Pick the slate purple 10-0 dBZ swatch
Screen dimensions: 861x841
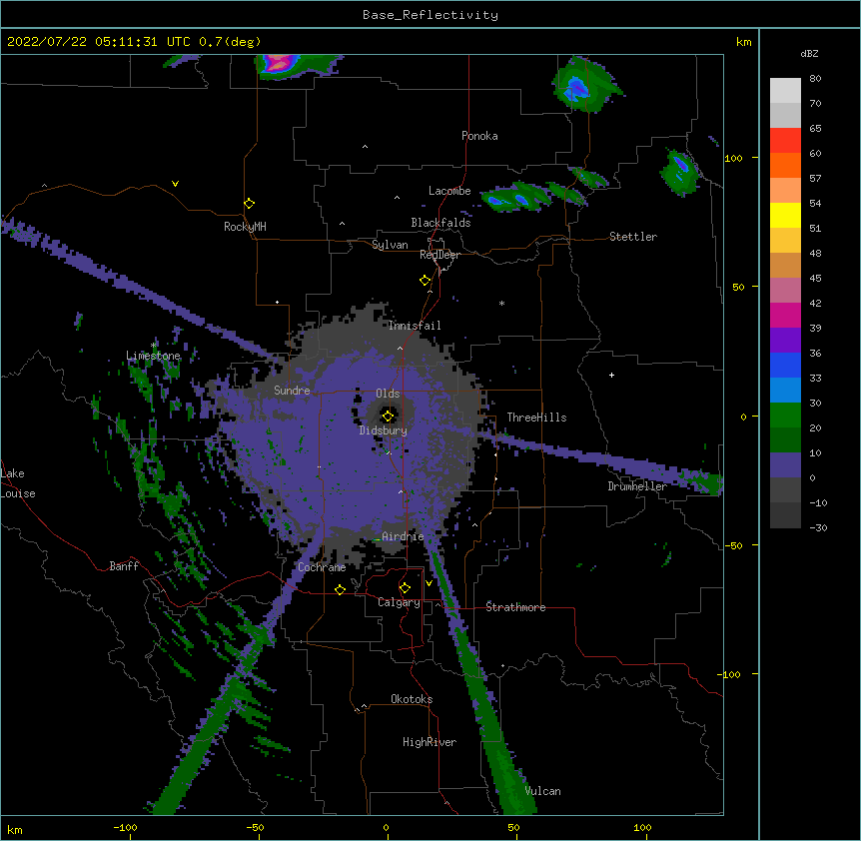pyautogui.click(x=785, y=465)
